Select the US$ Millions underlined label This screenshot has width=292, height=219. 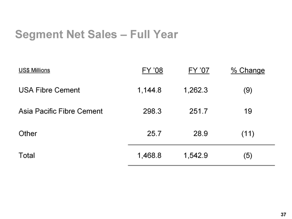tap(34, 70)
